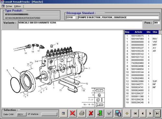Go to previous plate arrow
Image resolution: width=162 pixels, height=119 pixels.
point(143,113)
